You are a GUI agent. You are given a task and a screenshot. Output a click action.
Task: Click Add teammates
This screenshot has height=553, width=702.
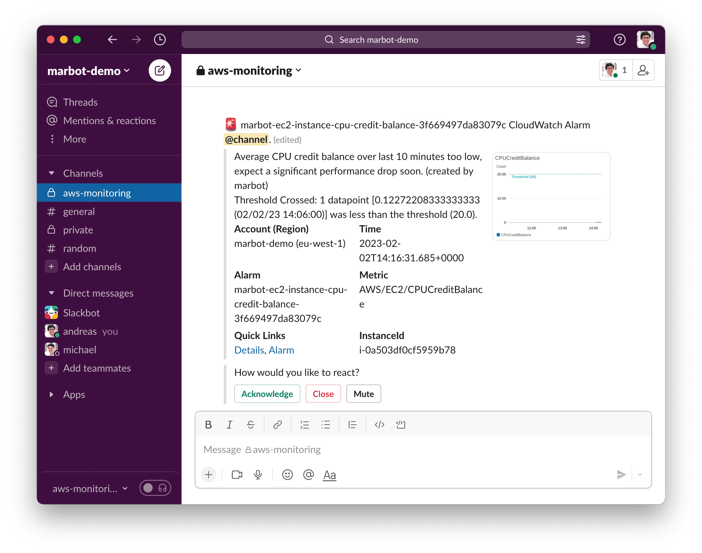pyautogui.click(x=109, y=368)
